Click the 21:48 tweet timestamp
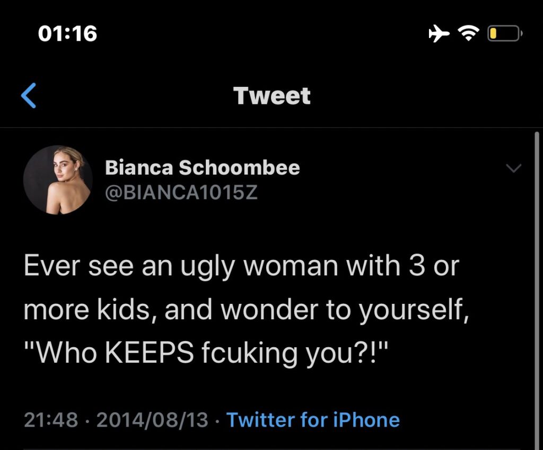Screen dimensions: 543x450 tap(50, 420)
